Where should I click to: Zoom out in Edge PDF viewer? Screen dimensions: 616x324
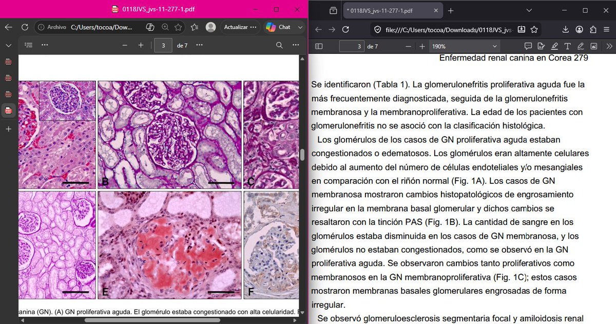(x=125, y=45)
